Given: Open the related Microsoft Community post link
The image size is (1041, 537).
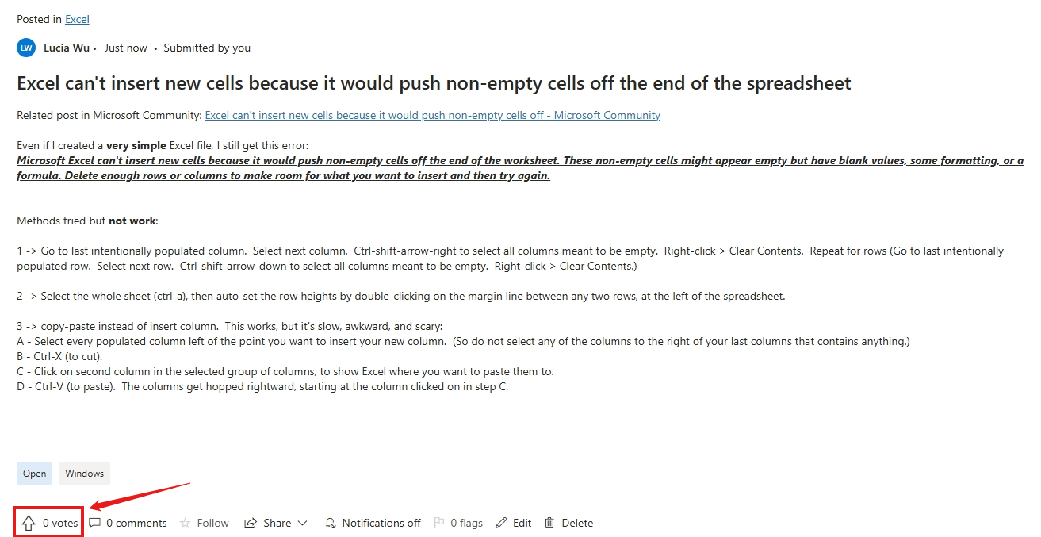Looking at the screenshot, I should click(432, 115).
